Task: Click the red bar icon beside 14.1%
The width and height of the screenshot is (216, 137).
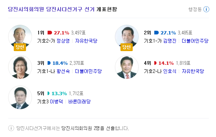Action: (x=155, y=63)
